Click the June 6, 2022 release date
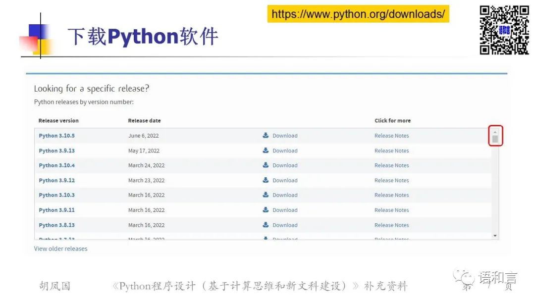This screenshot has height=301, width=535. click(144, 136)
